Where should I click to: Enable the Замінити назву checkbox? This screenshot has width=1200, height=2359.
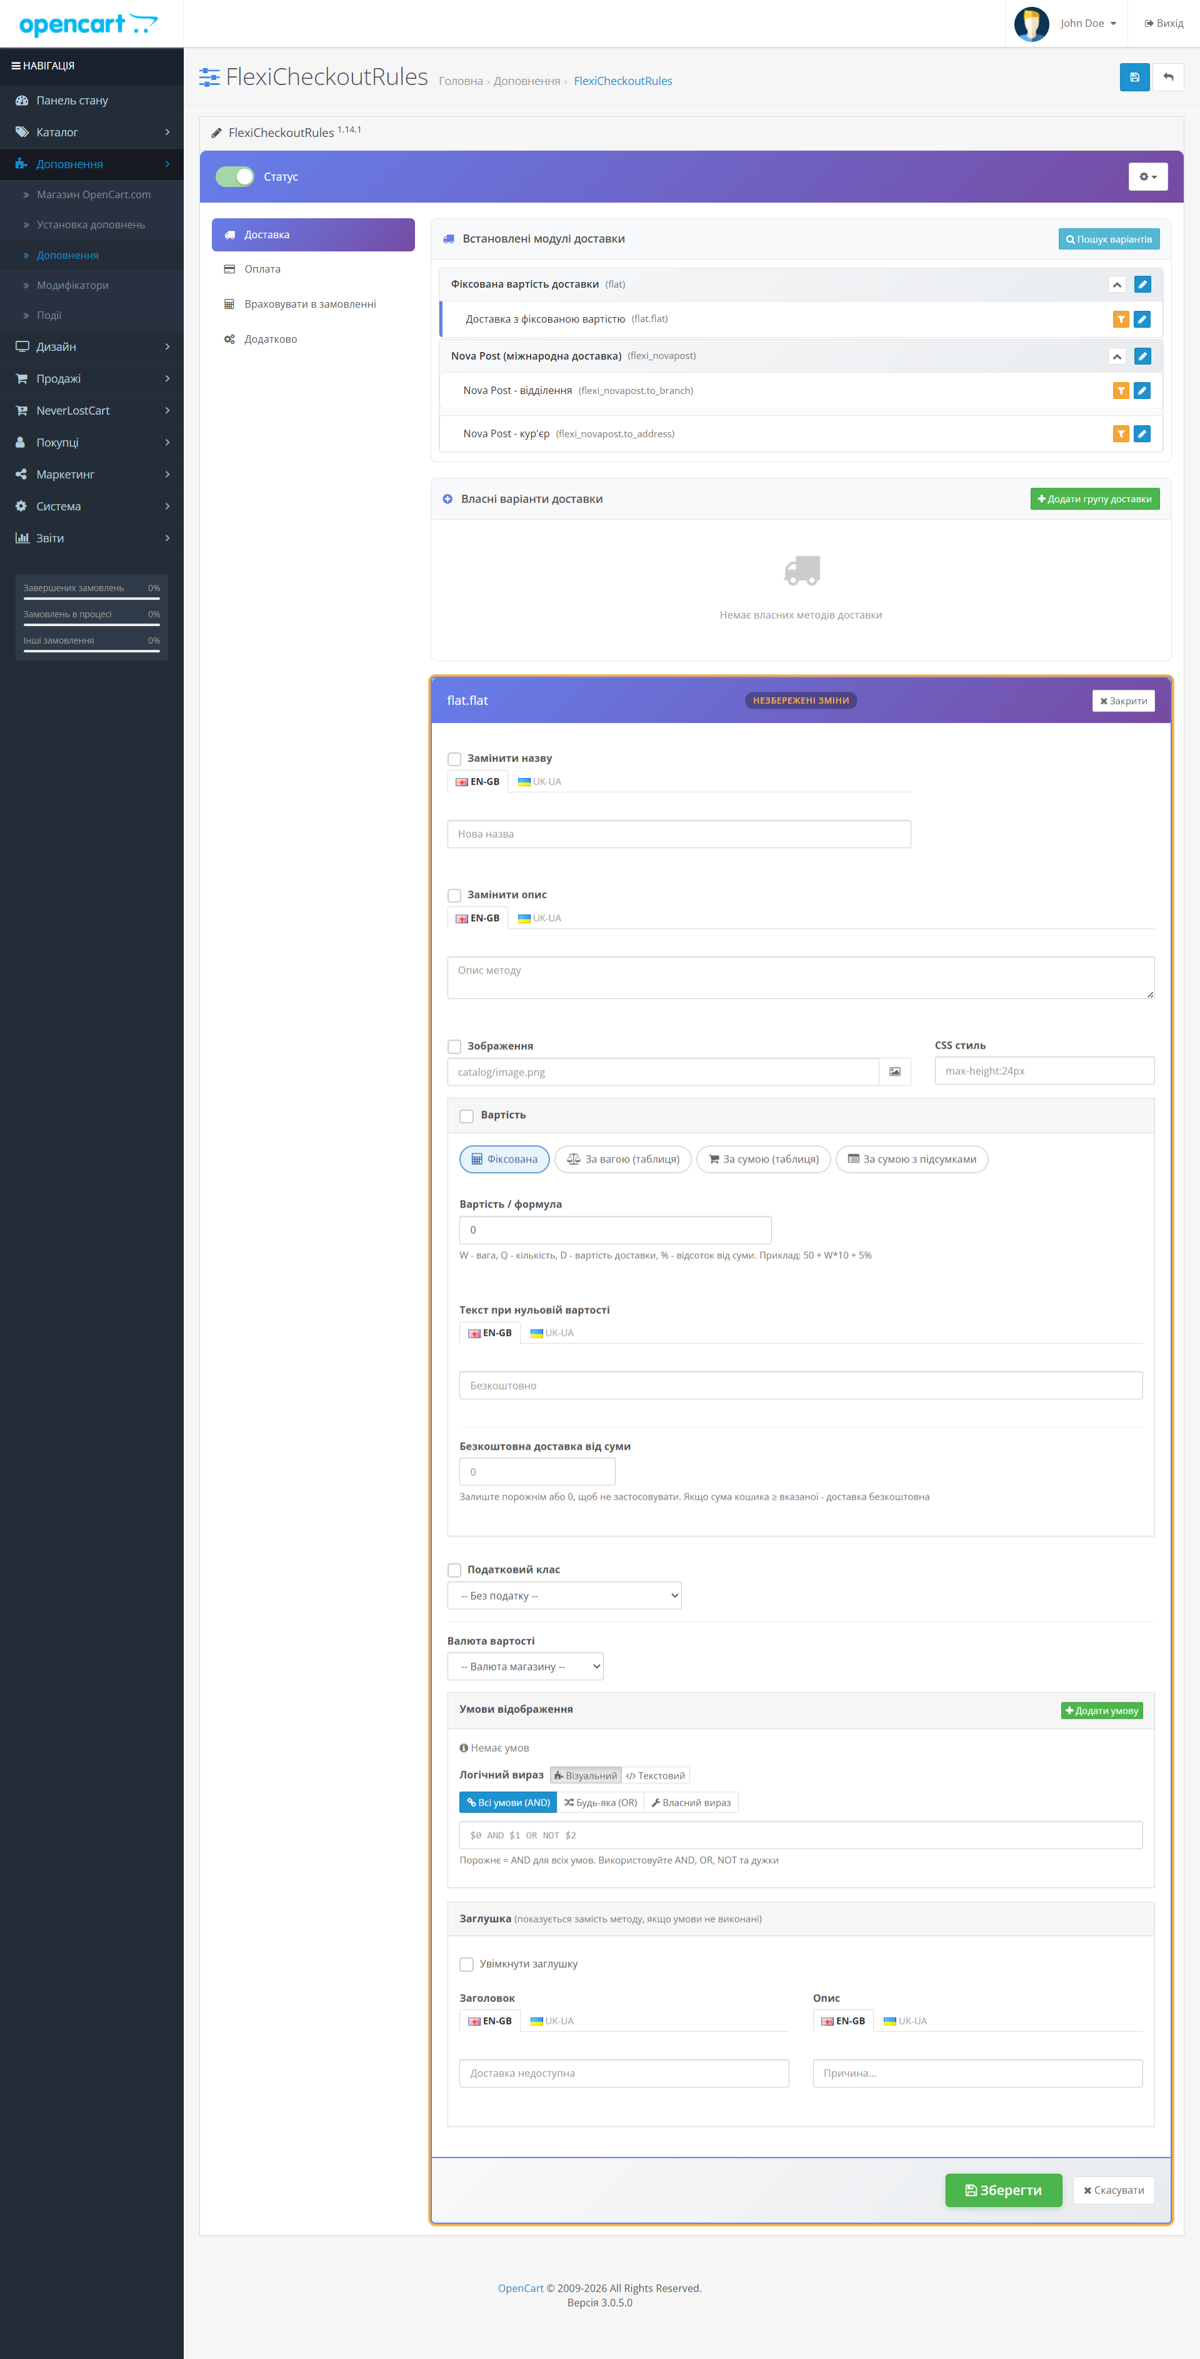(x=454, y=759)
